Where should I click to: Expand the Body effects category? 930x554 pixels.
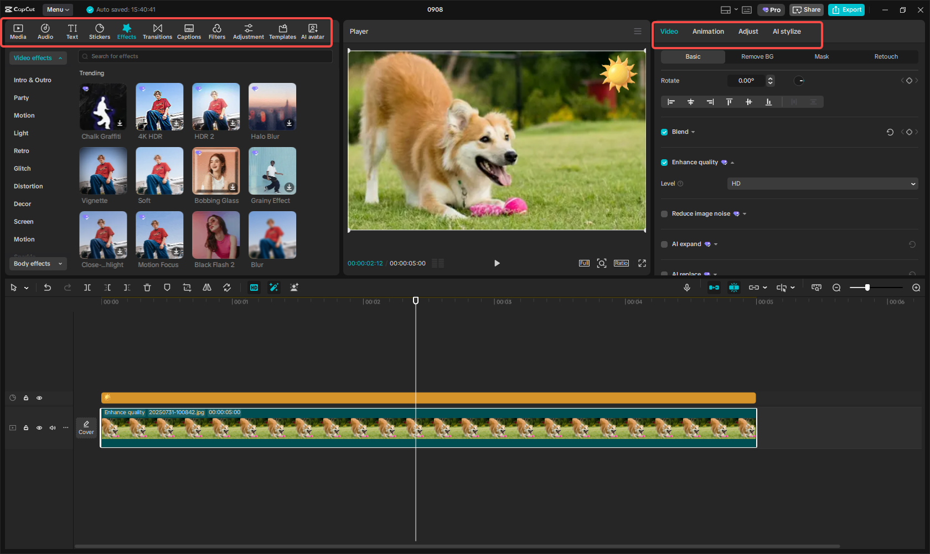tap(38, 264)
